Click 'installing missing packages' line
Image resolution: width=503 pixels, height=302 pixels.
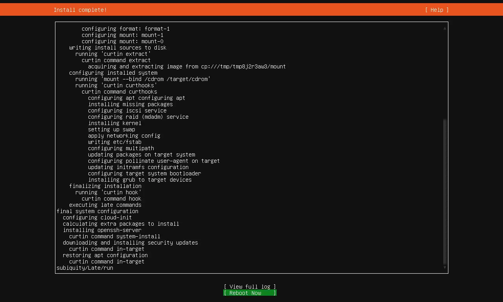pos(130,104)
